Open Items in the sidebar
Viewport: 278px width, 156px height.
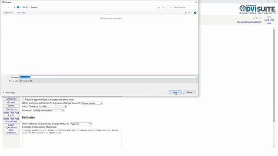tap(11, 106)
